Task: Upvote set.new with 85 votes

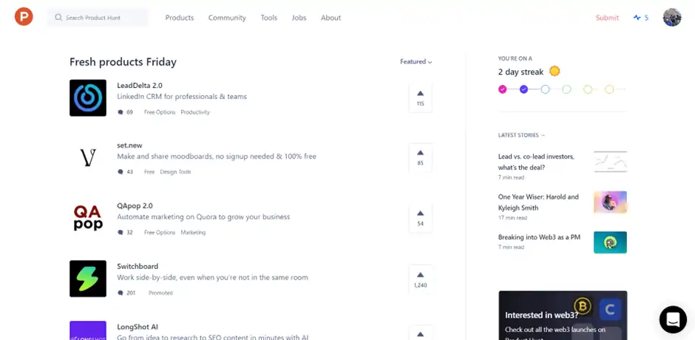Action: click(420, 157)
